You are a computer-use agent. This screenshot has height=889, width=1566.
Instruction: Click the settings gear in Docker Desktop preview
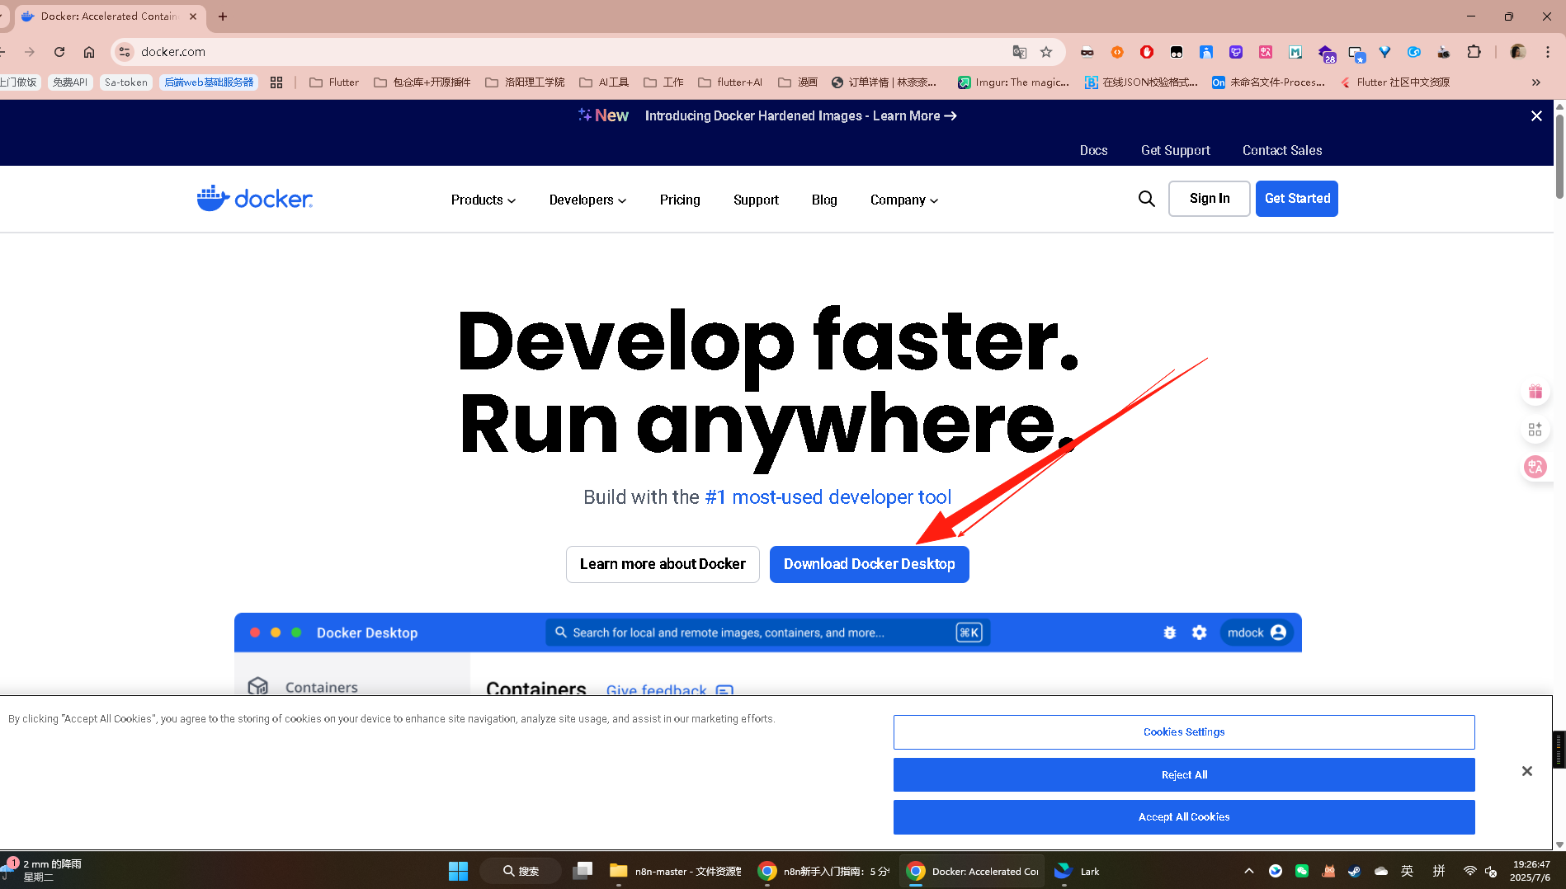[x=1199, y=633]
